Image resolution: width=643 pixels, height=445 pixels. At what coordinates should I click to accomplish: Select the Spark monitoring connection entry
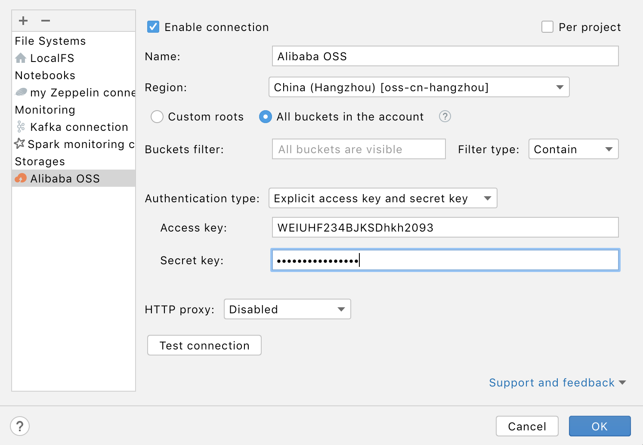pyautogui.click(x=74, y=144)
